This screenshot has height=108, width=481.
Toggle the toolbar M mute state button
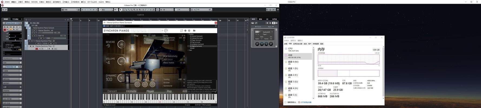83,10
